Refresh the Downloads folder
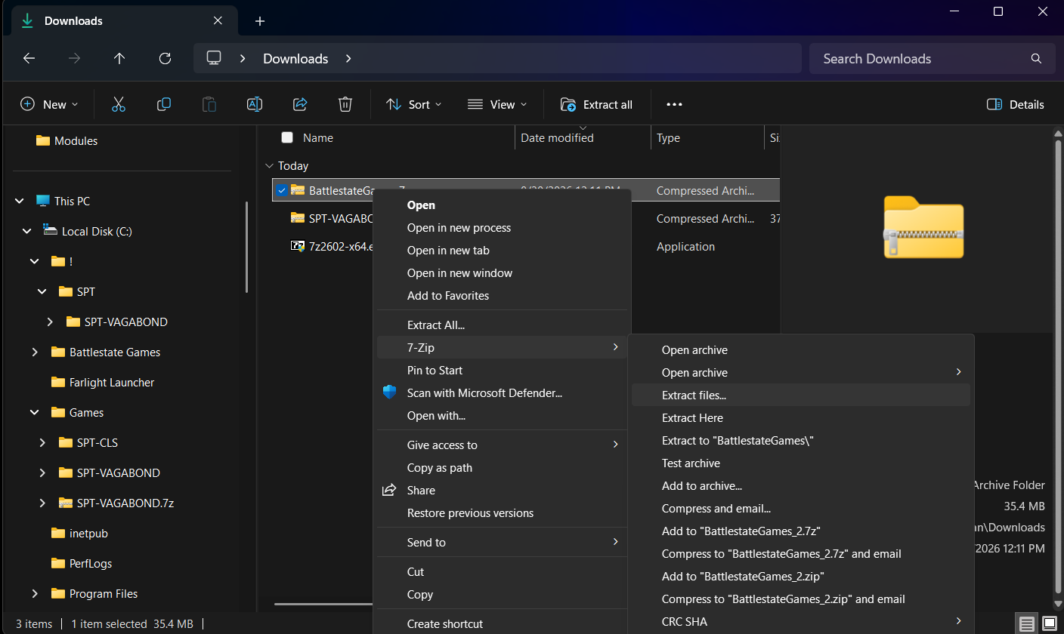 point(165,58)
